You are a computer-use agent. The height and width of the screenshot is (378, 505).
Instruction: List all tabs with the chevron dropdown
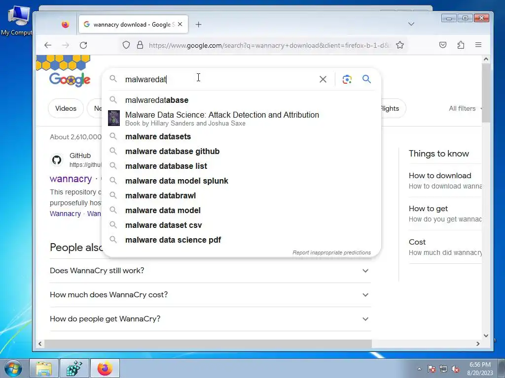(x=411, y=24)
